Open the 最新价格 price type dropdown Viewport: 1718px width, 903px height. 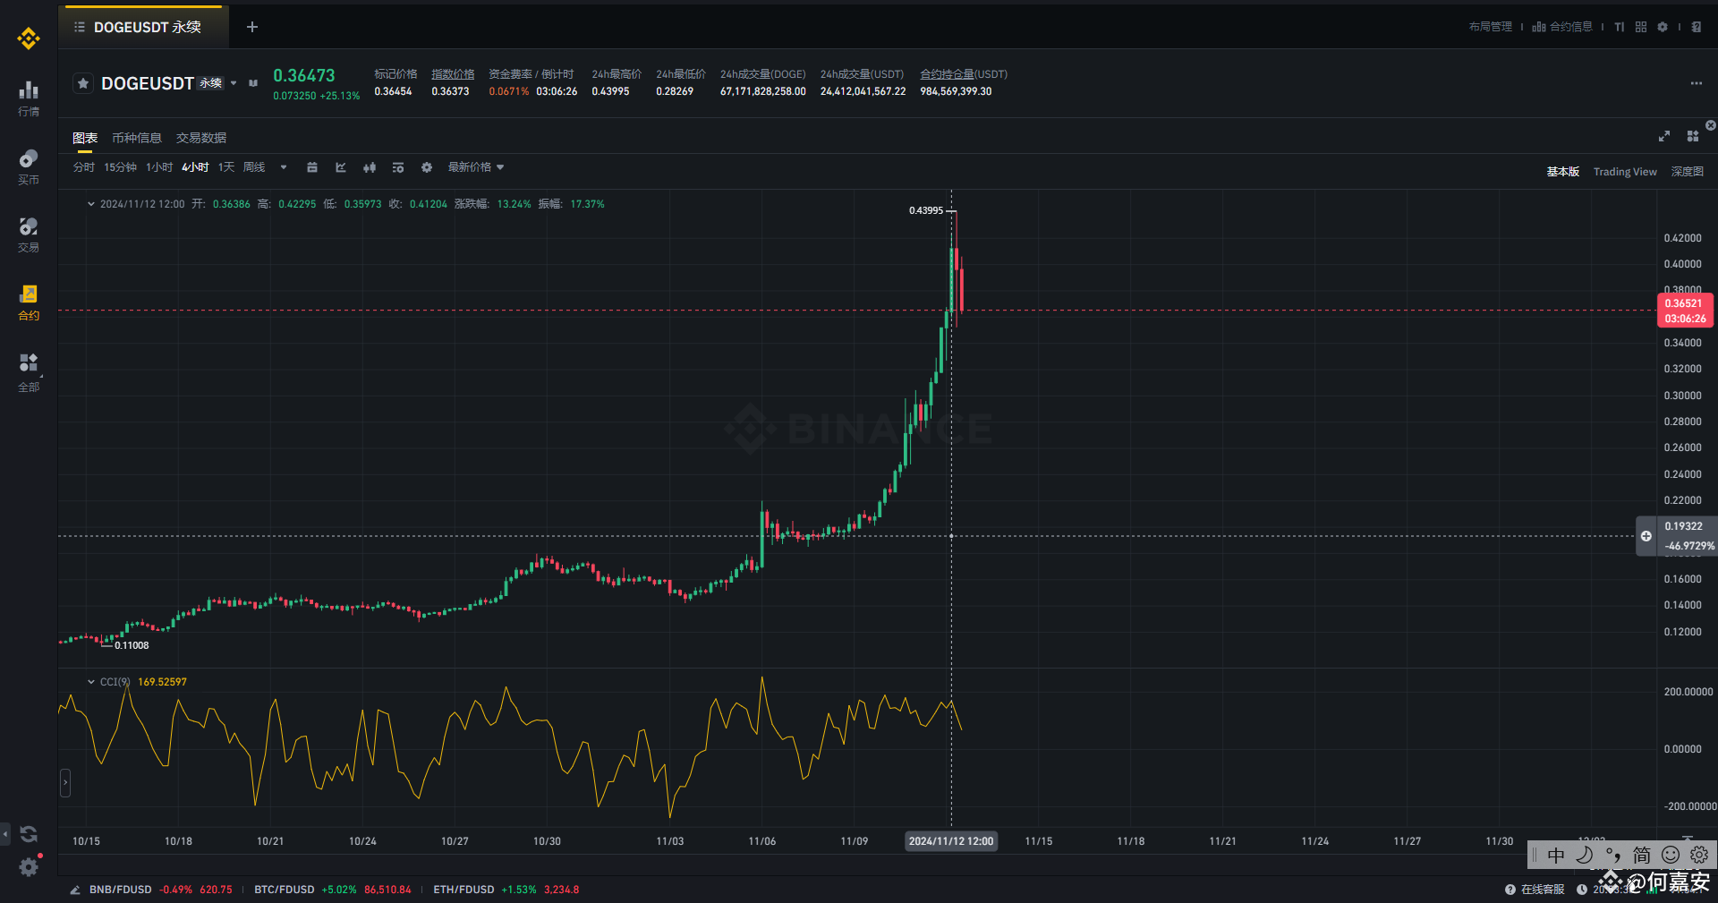coord(476,167)
